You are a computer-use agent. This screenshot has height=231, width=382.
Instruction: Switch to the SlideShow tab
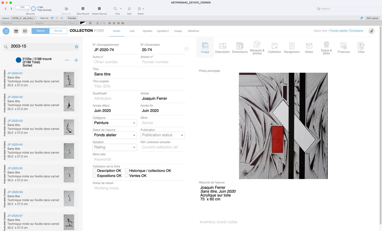coord(193,31)
